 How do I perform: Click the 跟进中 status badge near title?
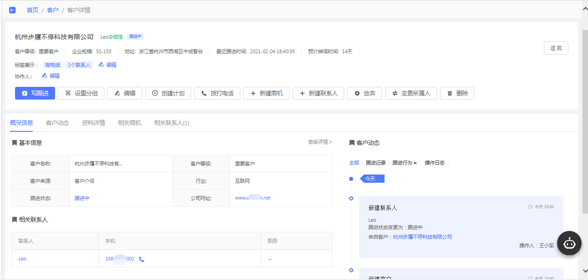[135, 36]
